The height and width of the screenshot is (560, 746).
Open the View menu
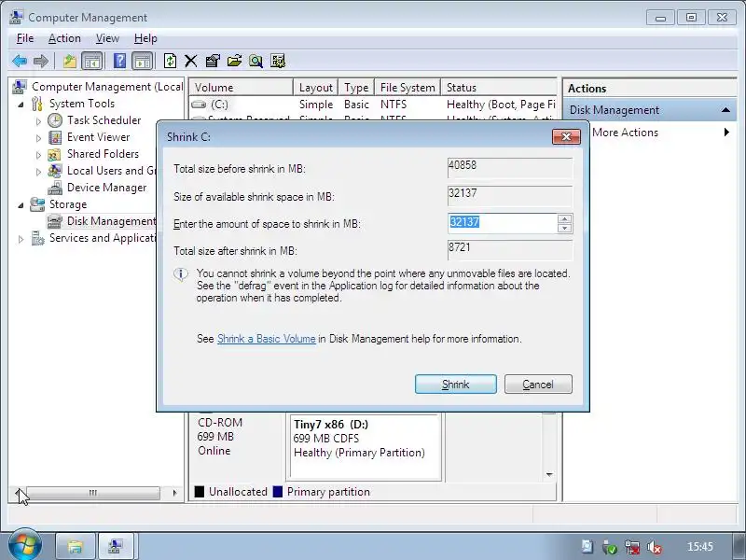click(107, 38)
